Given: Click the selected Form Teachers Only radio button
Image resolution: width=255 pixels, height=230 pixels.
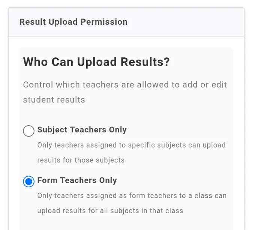Looking at the screenshot, I should point(28,181).
